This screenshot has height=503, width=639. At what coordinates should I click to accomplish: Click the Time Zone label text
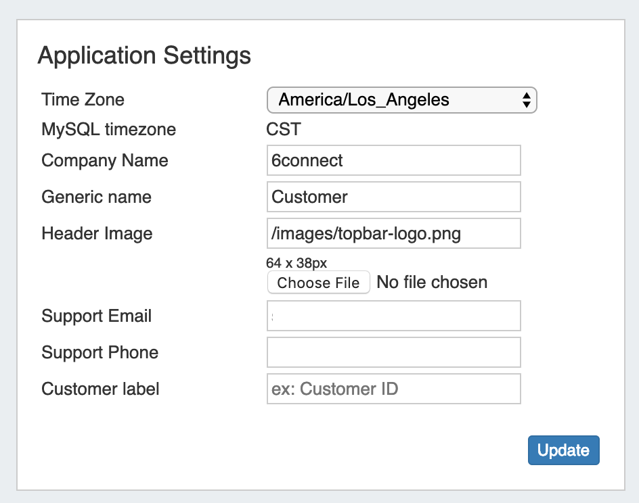click(83, 100)
